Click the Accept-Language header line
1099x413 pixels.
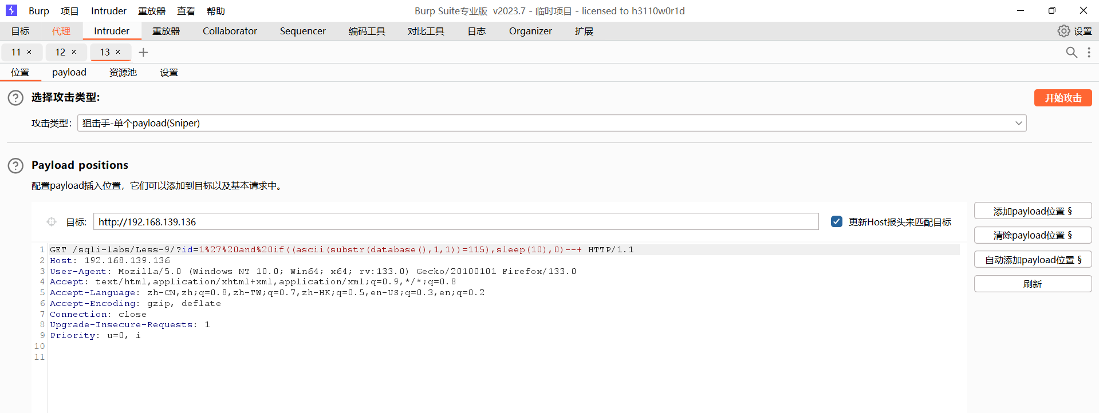coord(267,292)
